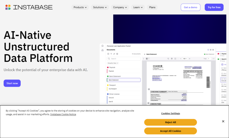The height and width of the screenshot is (138, 229).
Task: Click the 10 documents count label
Action: tap(136, 54)
